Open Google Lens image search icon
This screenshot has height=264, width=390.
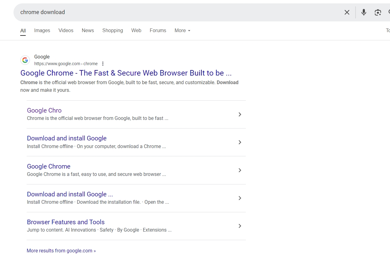coord(378,12)
